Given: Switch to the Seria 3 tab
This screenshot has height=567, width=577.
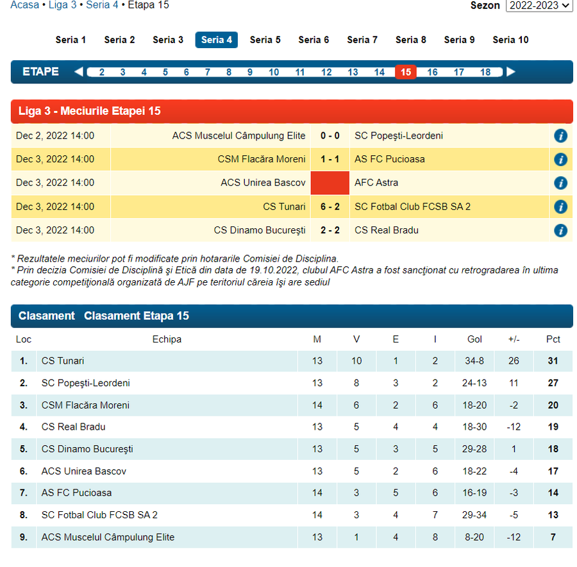Looking at the screenshot, I should click(168, 40).
